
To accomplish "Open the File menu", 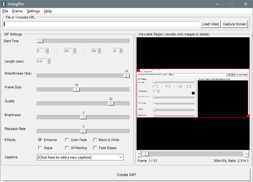I will [x=5, y=11].
